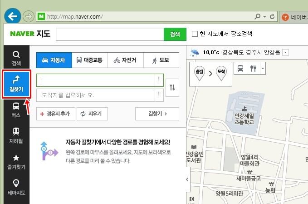Screen dimensions: 308x204
Task: Open the weather location dropdown arrow
Action: coord(285,53)
